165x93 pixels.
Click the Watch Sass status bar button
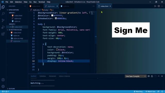coord(151,91)
